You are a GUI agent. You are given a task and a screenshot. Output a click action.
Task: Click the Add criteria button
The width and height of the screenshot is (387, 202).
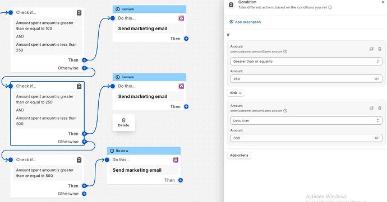[x=239, y=156]
